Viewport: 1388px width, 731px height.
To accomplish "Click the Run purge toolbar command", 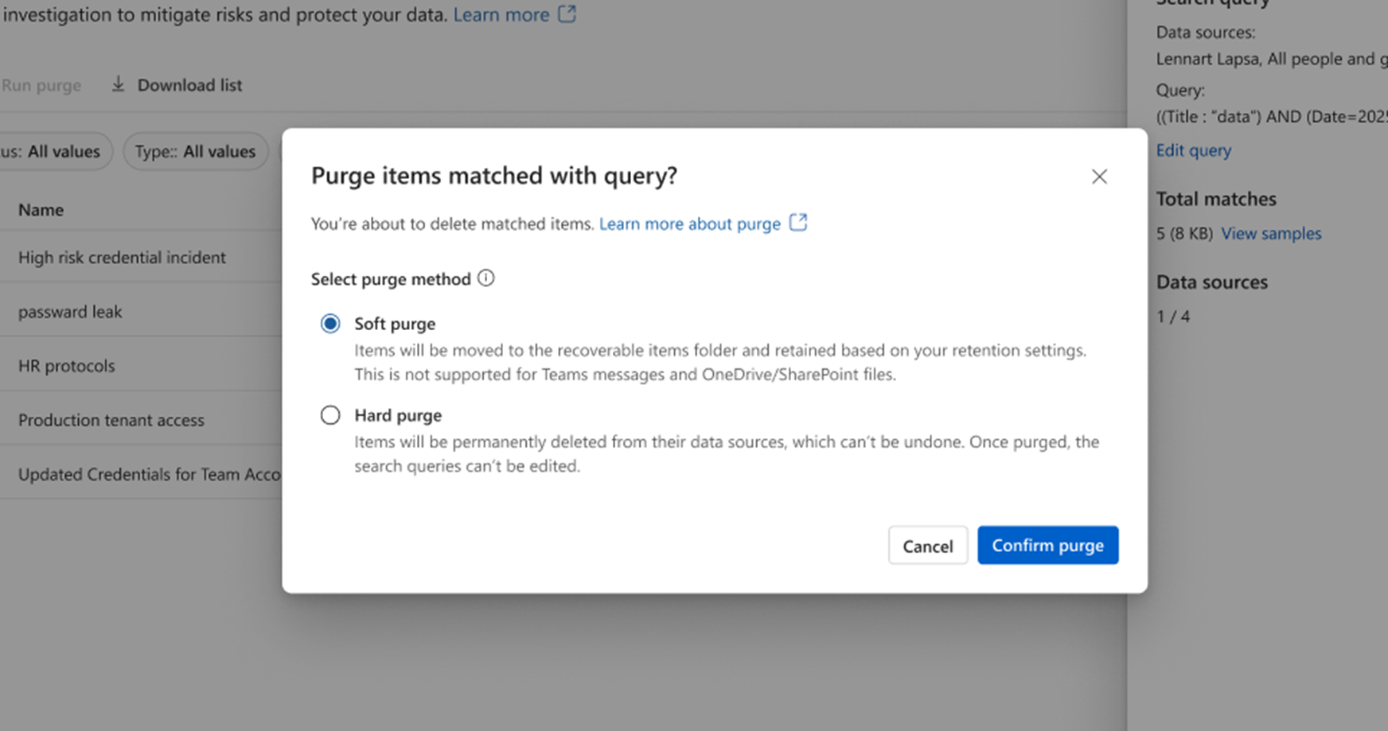I will tap(41, 85).
